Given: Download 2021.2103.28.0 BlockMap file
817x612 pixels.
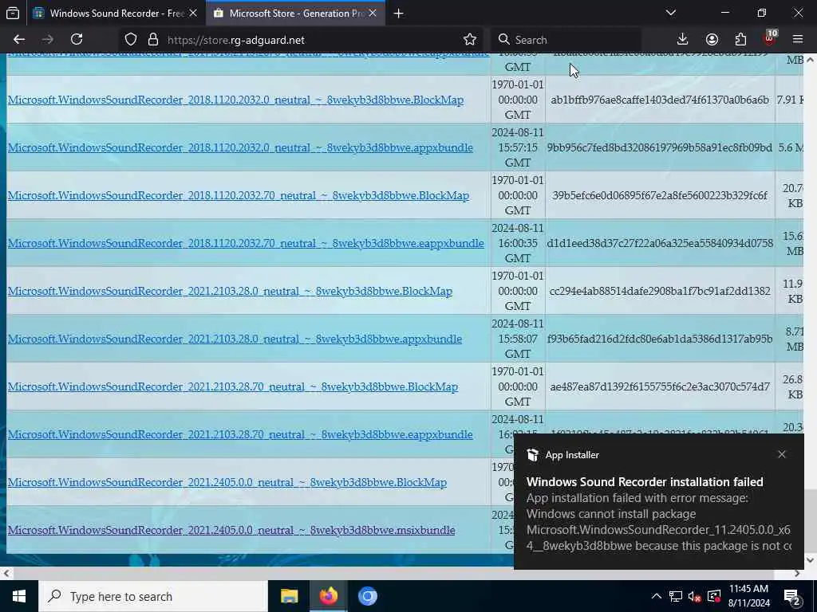Looking at the screenshot, I should point(230,292).
